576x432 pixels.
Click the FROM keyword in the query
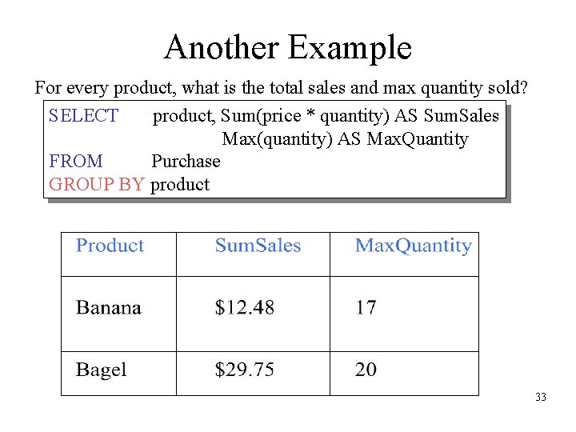pyautogui.click(x=75, y=162)
